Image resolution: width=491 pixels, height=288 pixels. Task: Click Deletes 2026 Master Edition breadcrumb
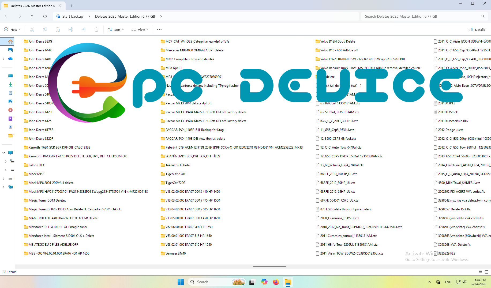(125, 16)
